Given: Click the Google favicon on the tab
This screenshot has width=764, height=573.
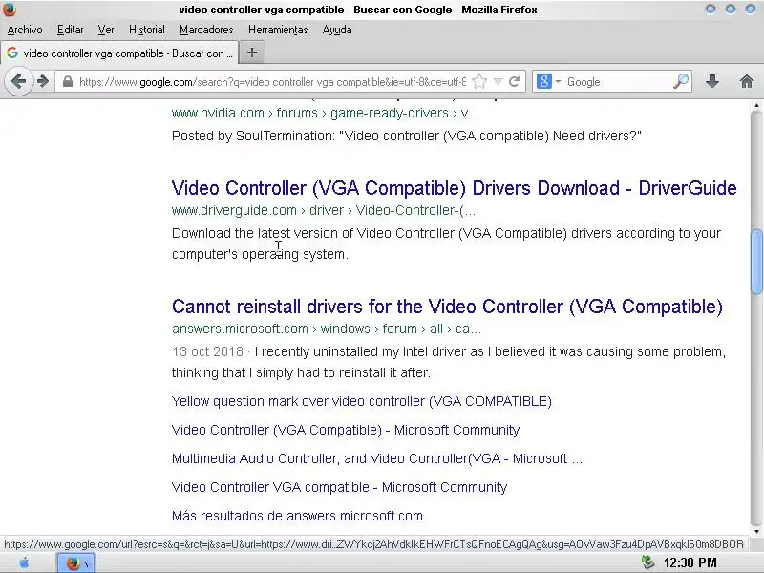Looking at the screenshot, I should tap(12, 53).
